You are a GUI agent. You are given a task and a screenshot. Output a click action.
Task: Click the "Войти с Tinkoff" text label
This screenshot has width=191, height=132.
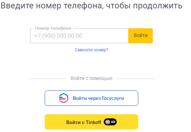point(83,122)
